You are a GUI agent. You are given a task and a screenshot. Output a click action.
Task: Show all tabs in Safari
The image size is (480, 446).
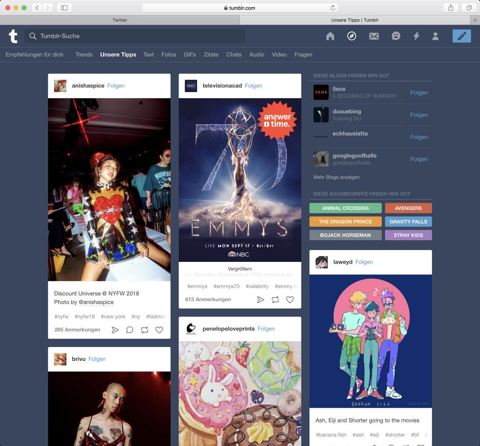click(469, 8)
